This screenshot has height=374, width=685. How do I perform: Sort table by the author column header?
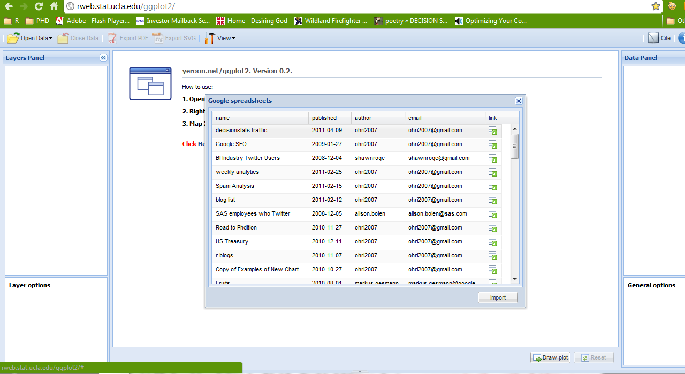click(x=363, y=118)
